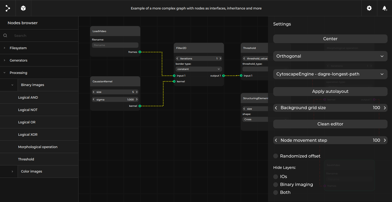This screenshot has width=392, height=202.
Task: Click the Settings panel heading
Action: tap(282, 24)
